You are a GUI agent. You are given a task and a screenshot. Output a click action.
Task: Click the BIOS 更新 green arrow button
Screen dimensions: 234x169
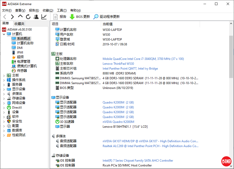[x=80, y=17]
